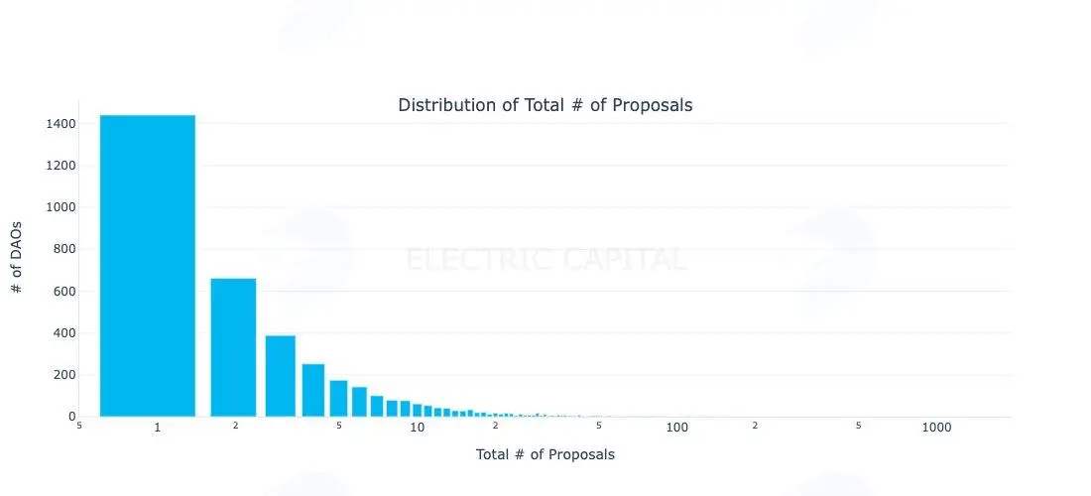Viewport: 1091px width, 496px height.
Task: Select the bar above the 5 tick
Action: point(339,399)
